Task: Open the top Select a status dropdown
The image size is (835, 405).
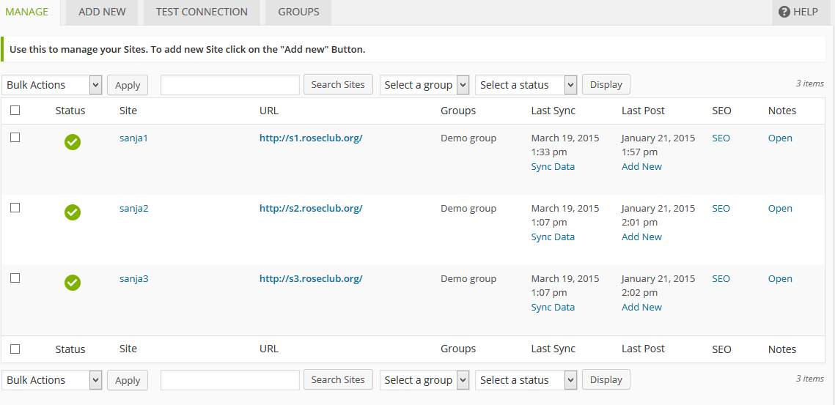Action: click(526, 85)
